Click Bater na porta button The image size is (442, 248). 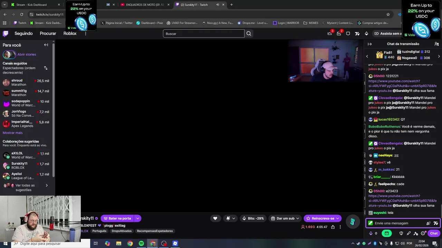(117, 218)
